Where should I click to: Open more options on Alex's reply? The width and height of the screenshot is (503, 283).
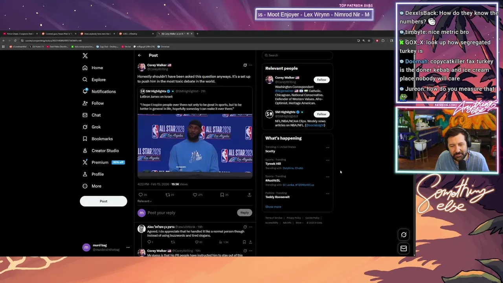pyautogui.click(x=250, y=227)
